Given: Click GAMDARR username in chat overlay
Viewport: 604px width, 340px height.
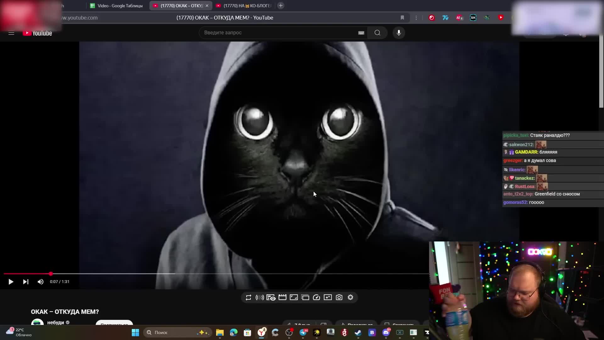Looking at the screenshot, I should pos(526,152).
